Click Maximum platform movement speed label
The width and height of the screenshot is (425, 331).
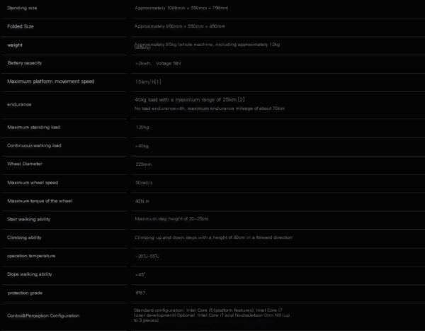[x=51, y=82]
